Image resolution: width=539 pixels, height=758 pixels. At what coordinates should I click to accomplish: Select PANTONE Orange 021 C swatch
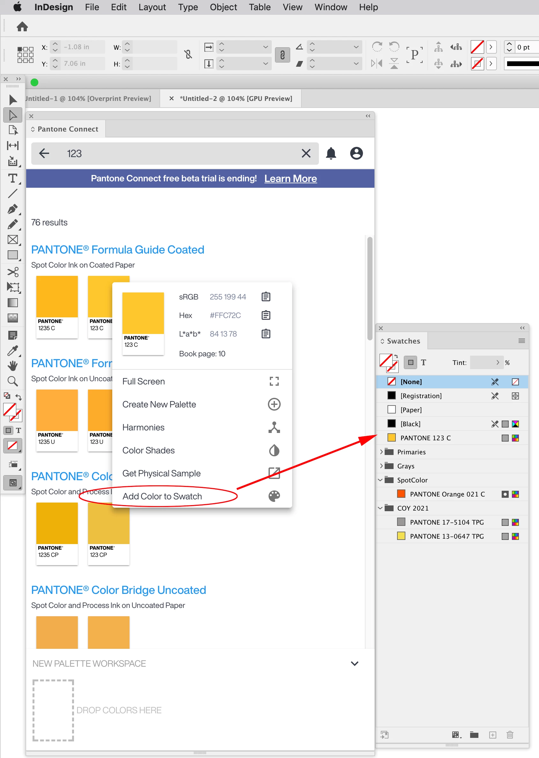click(452, 494)
